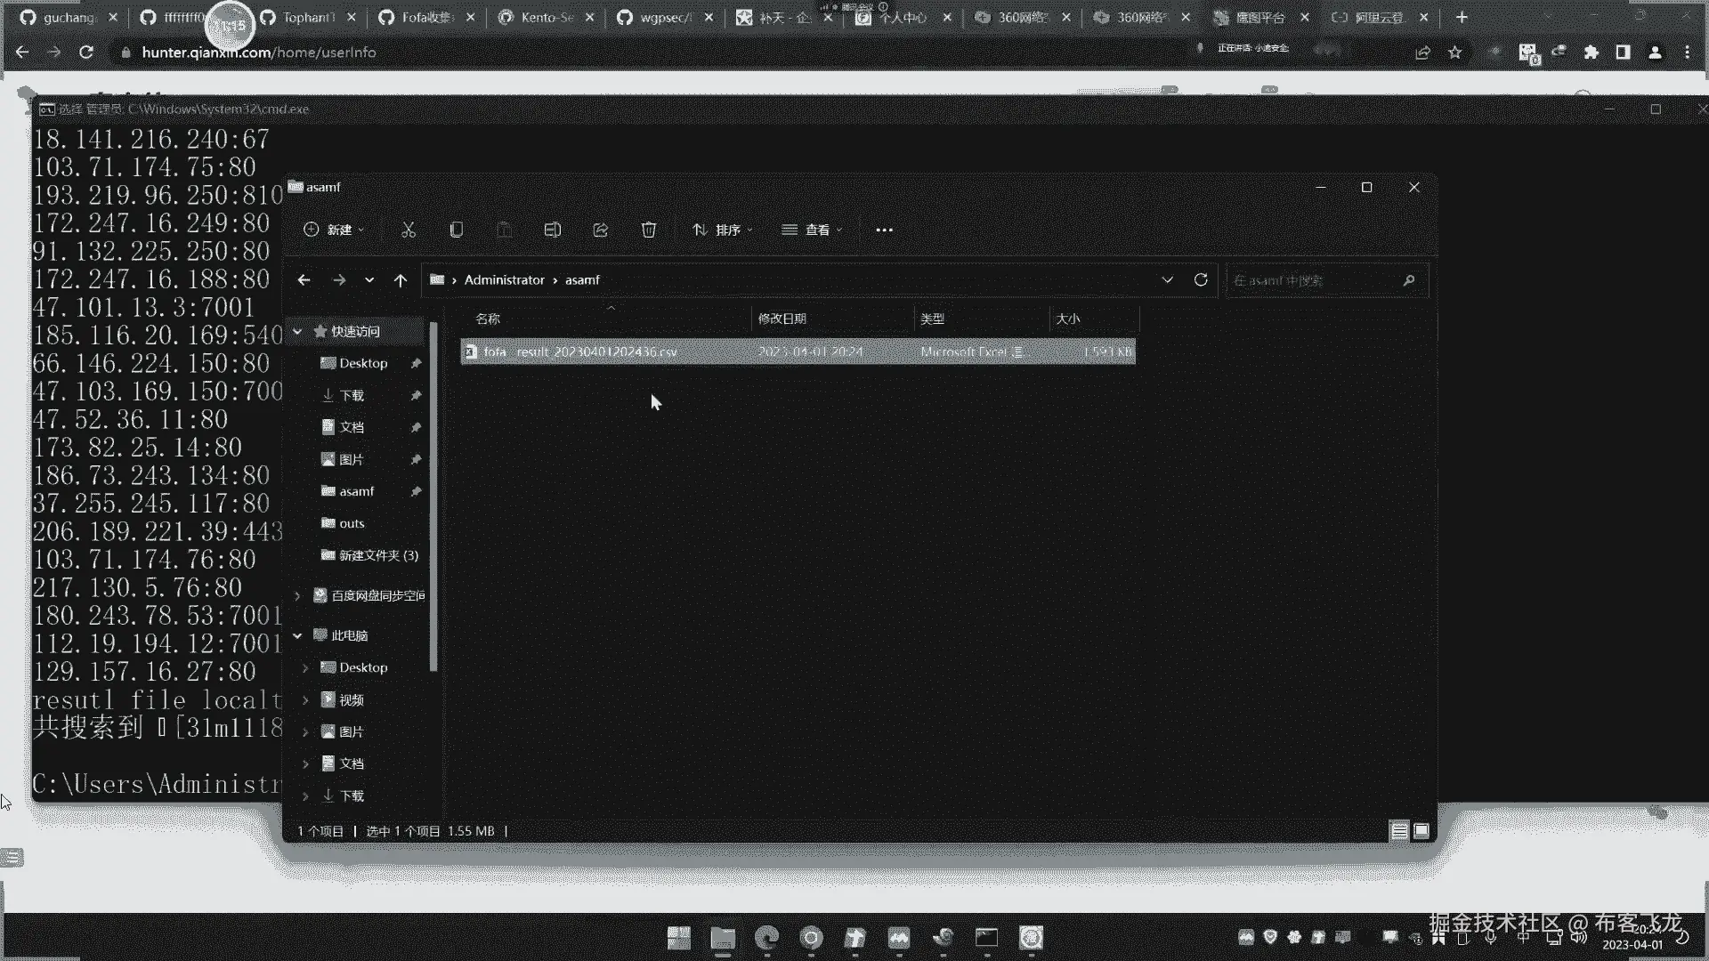Click the Share icon in Explorer toolbar
The image size is (1709, 961).
tap(601, 230)
